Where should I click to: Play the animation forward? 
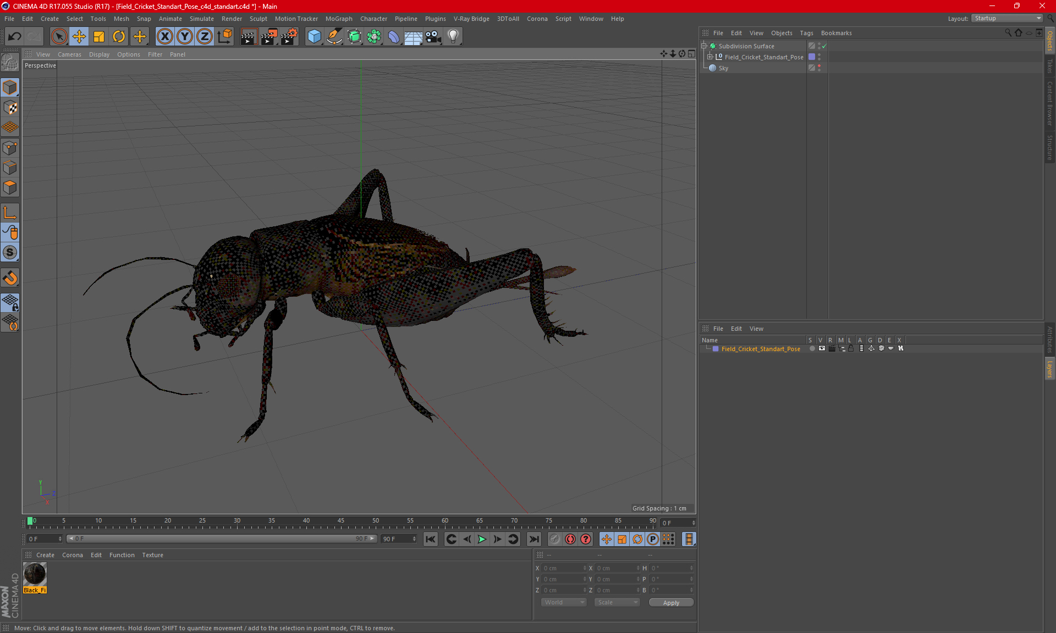click(482, 539)
